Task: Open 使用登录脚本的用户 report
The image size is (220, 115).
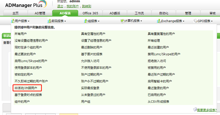Action: (x=28, y=68)
